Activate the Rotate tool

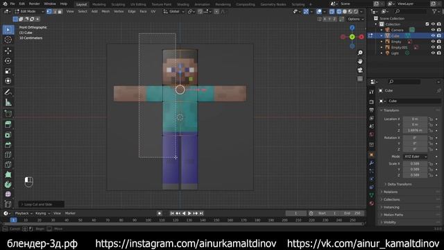[8, 61]
